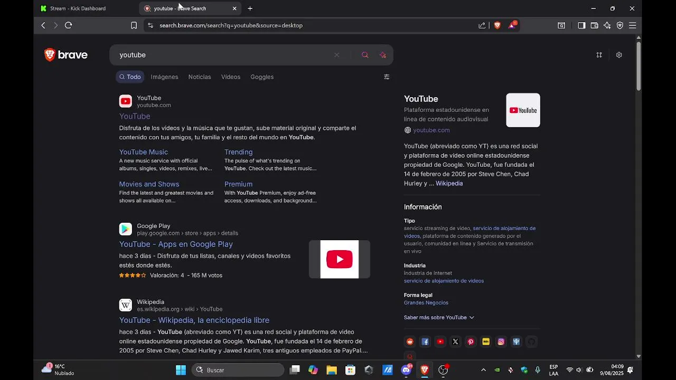The image size is (676, 380).
Task: Show hidden system tray icons
Action: click(483, 370)
